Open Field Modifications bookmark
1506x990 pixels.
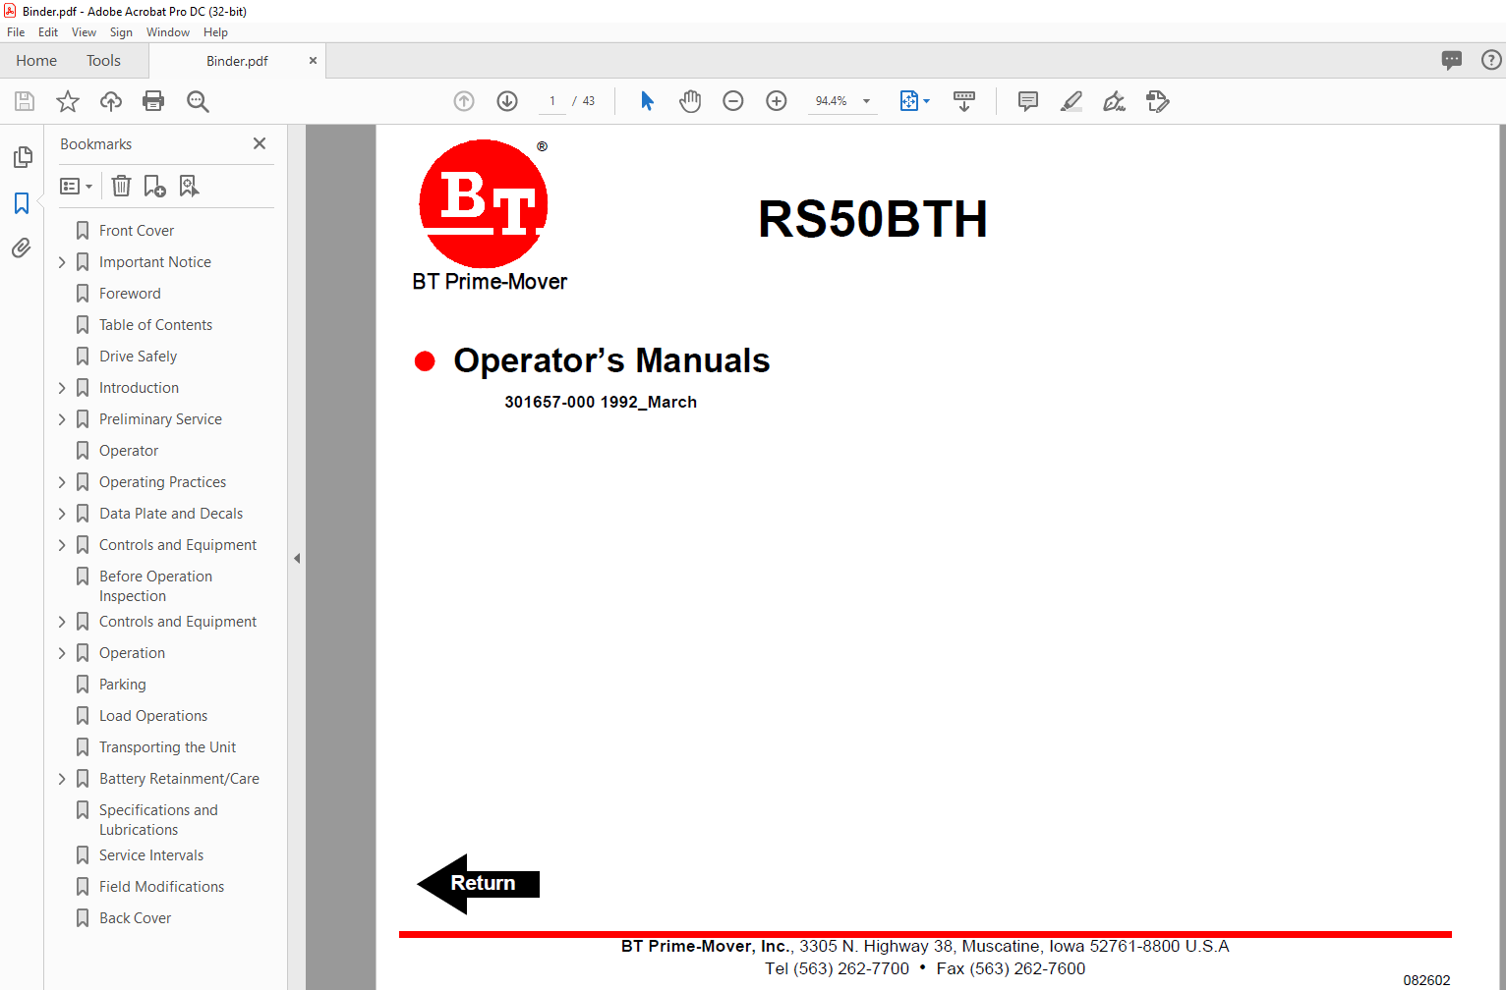[161, 887]
